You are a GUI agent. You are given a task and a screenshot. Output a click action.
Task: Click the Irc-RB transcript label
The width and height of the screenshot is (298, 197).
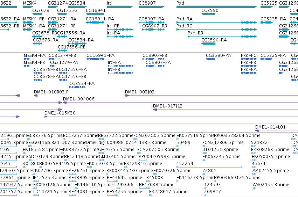(x=113, y=26)
